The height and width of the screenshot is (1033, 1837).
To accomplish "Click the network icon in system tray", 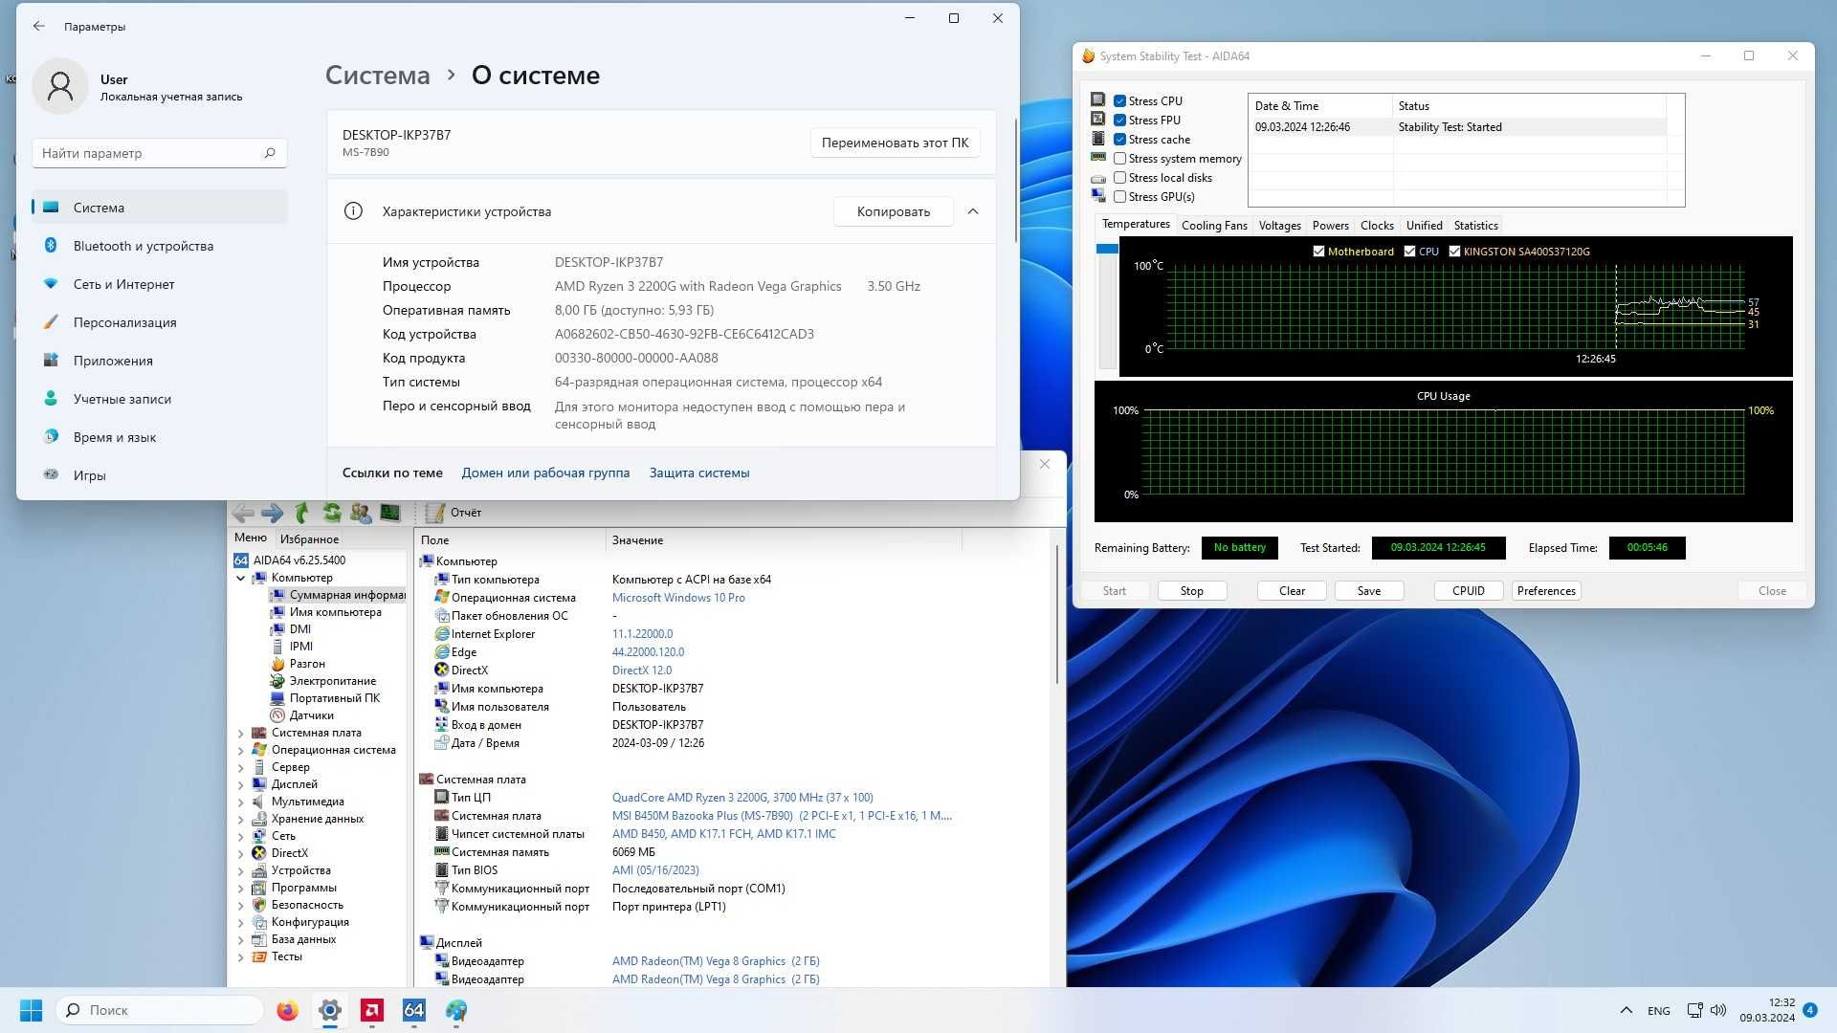I will pos(1694,1010).
